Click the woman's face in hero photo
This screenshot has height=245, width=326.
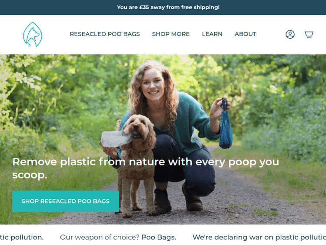(153, 83)
